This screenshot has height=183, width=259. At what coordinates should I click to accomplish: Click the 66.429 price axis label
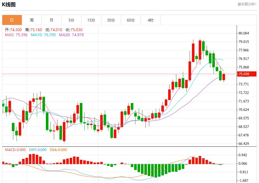pyautogui.click(x=244, y=144)
